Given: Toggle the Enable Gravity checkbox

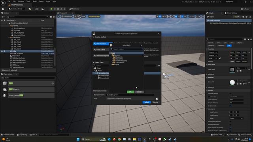Looking at the screenshot, I should pyautogui.click(x=230, y=106).
